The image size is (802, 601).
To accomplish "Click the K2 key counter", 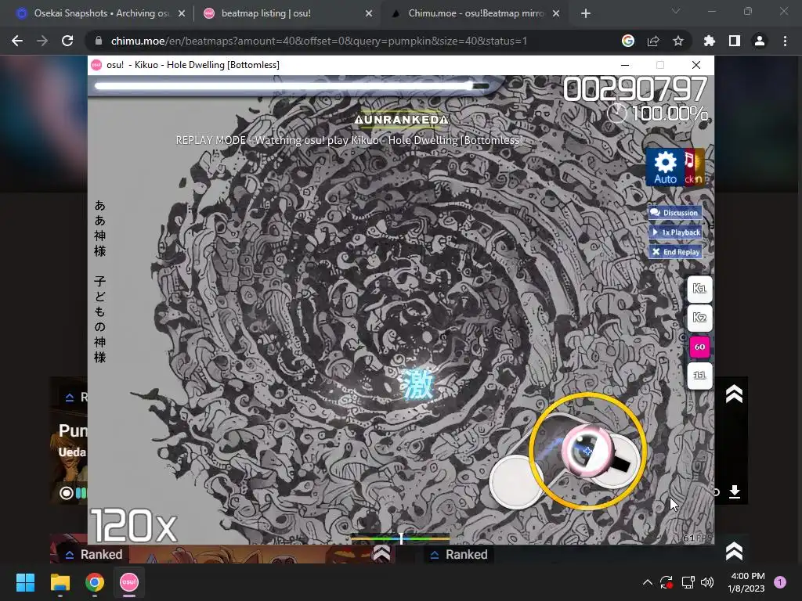I will [699, 318].
